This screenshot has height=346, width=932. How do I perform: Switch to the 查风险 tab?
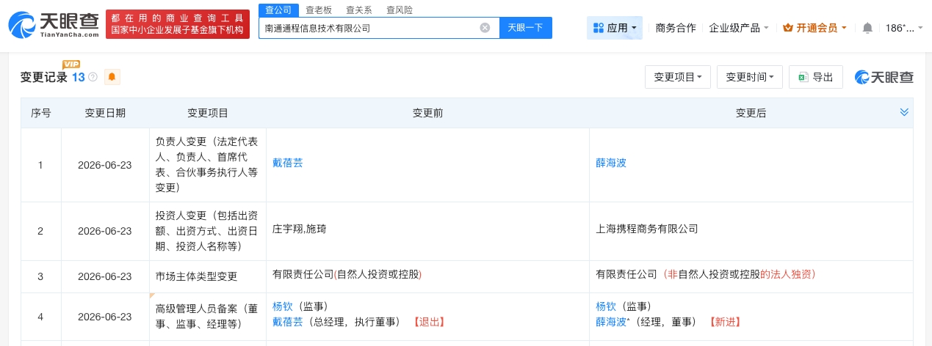point(400,10)
